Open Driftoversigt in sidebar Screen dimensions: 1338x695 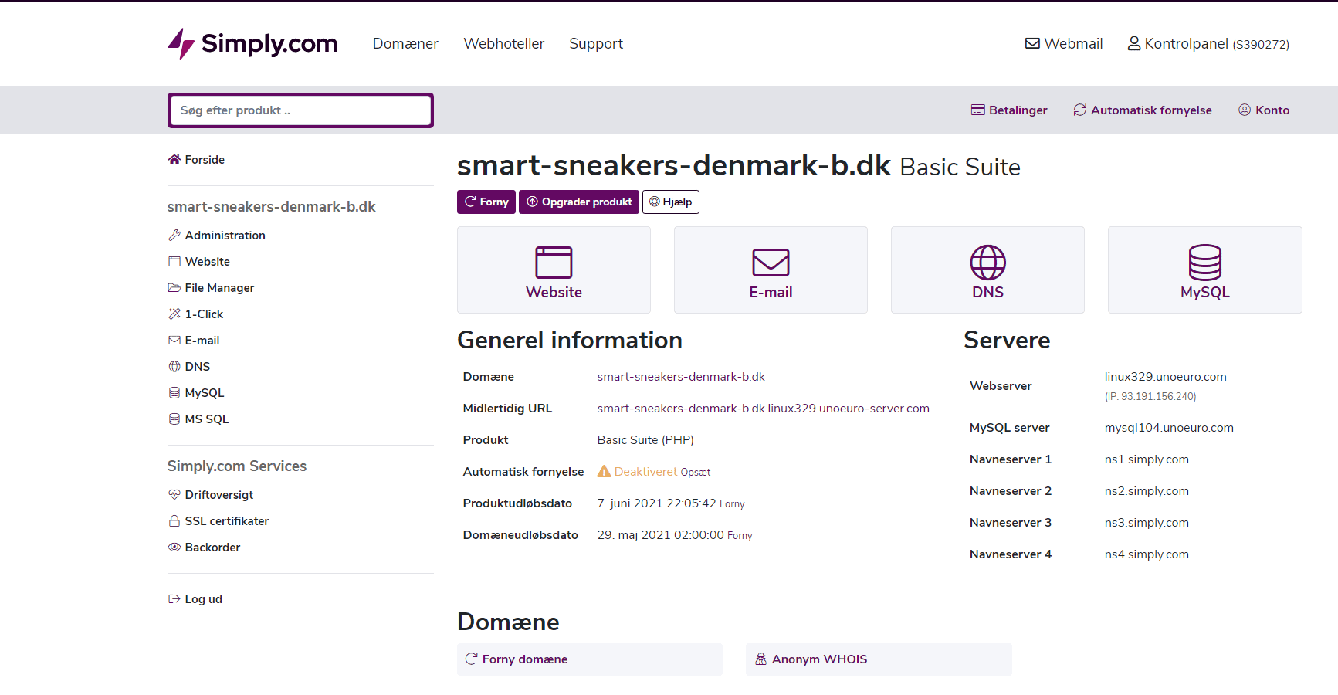[211, 495]
